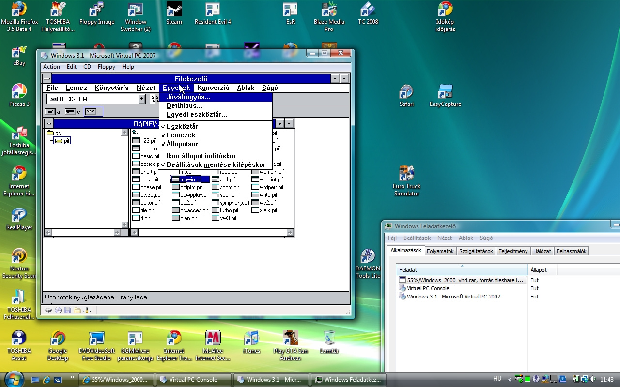Select CD-ROM drive r icon
The image size is (620, 387).
click(x=93, y=112)
